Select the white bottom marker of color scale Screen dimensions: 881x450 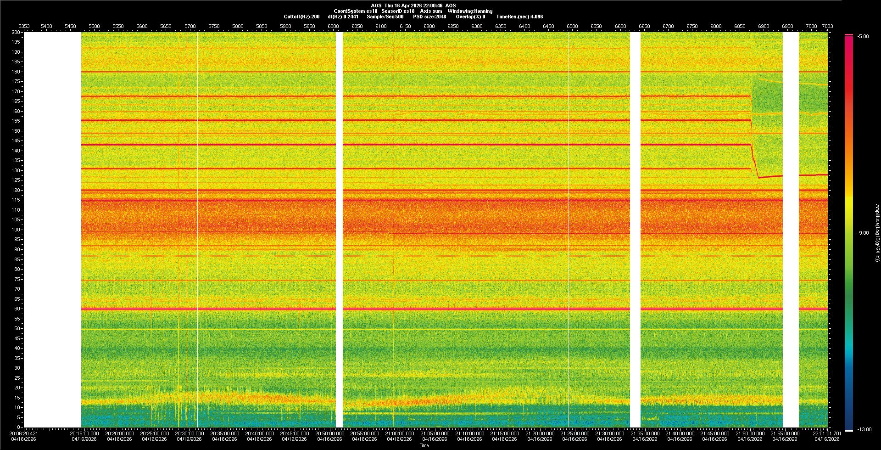[849, 431]
